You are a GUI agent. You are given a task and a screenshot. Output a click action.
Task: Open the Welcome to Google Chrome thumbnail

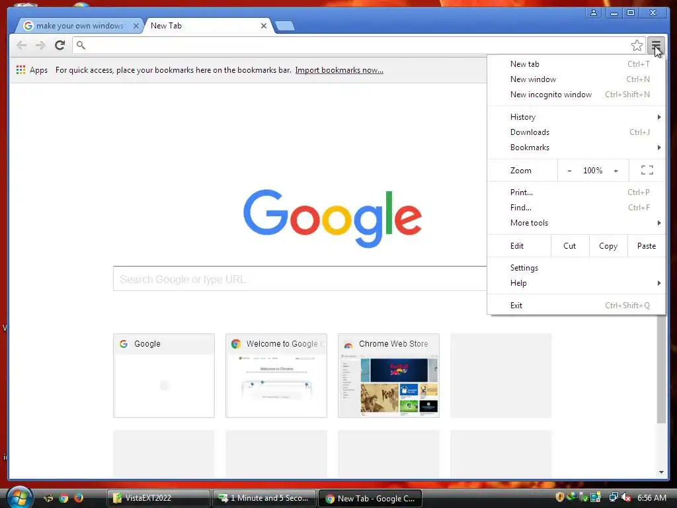tap(276, 376)
